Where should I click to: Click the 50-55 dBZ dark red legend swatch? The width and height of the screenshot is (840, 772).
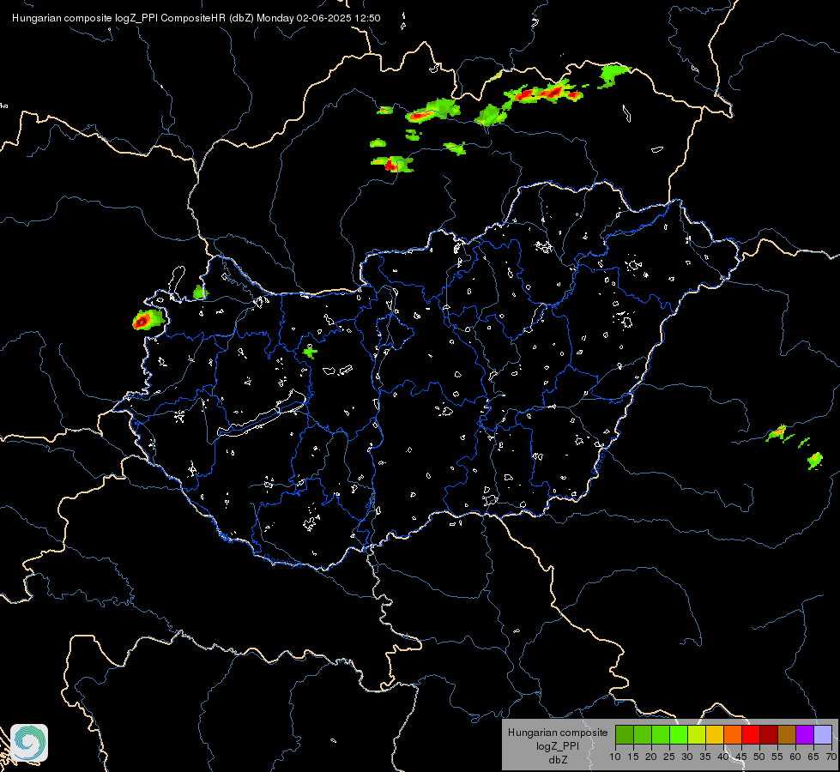point(769,734)
